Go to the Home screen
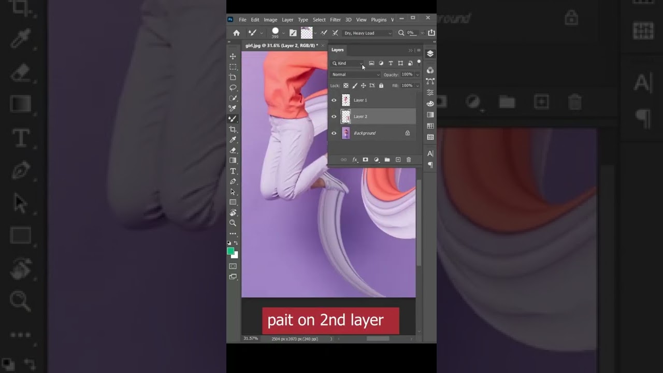Screen dimensions: 663x373 [237, 33]
